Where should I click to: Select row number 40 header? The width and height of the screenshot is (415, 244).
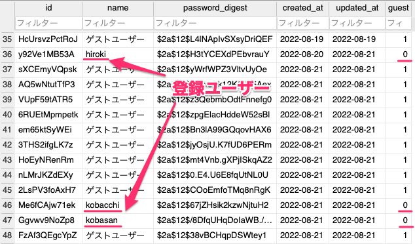click(7, 115)
